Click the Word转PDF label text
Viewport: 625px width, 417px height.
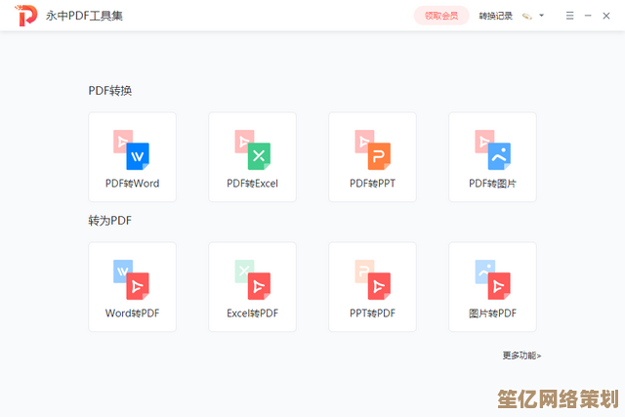[133, 313]
